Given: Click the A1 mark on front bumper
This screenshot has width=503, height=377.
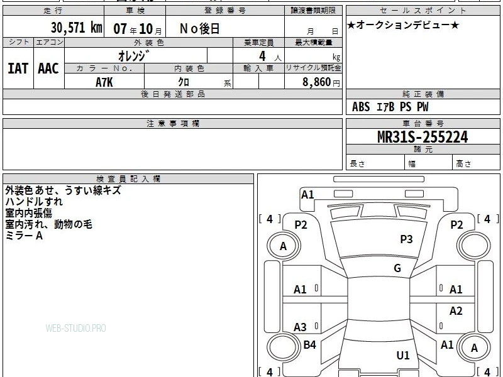Looking at the screenshot, I should (x=307, y=195).
